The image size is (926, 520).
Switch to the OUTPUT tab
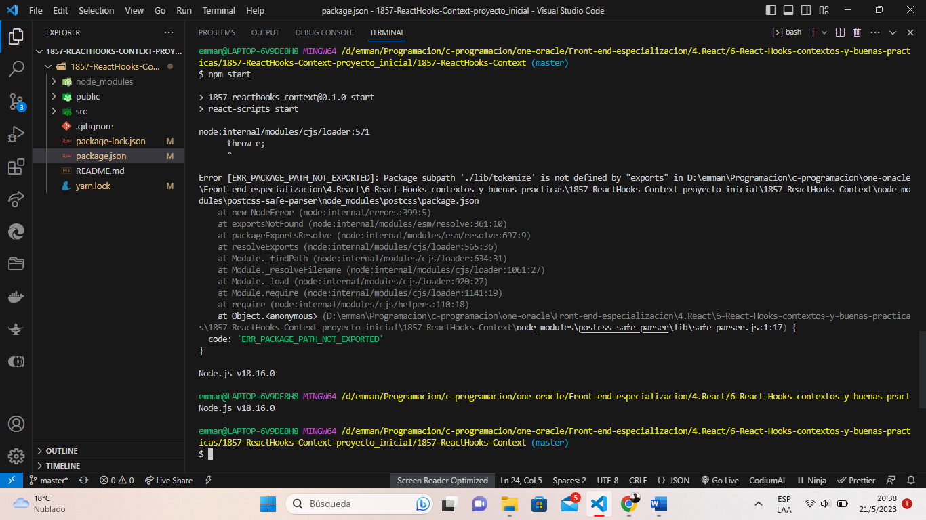pos(265,32)
